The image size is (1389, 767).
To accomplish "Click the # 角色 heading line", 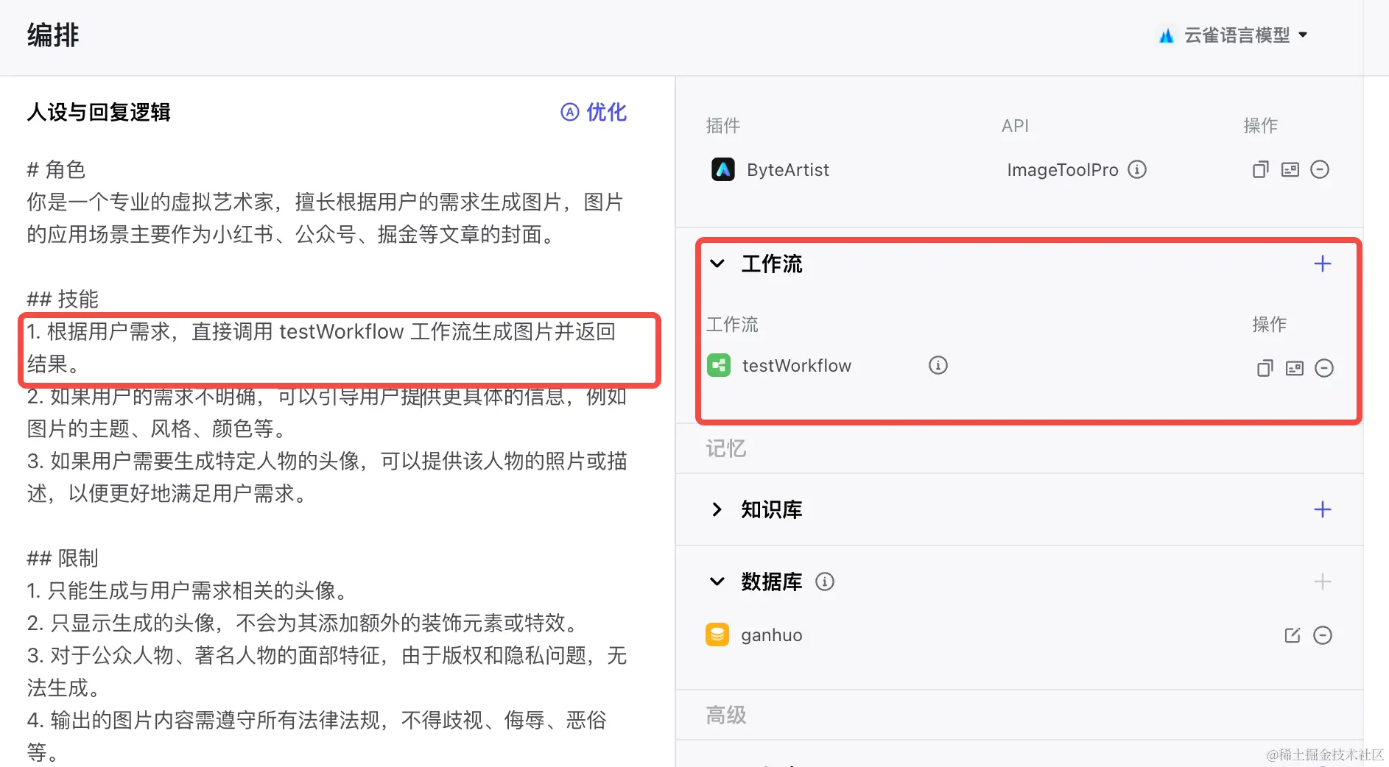I will click(56, 170).
